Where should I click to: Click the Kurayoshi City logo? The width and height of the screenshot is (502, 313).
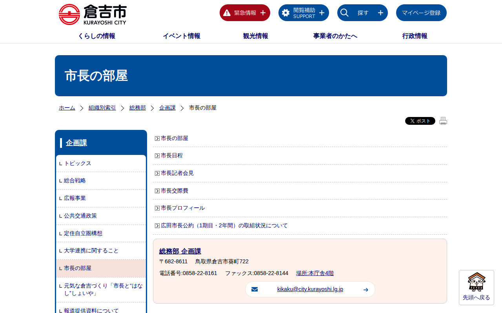[93, 14]
